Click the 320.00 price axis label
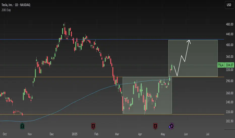235x138 pixels. point(229,70)
